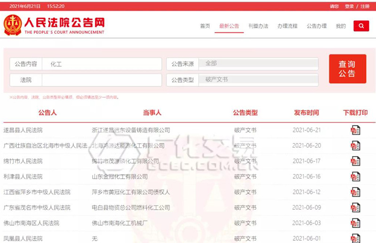
Task: Download PDF for 绵竹市人民法院 announcement
Action: (355, 161)
